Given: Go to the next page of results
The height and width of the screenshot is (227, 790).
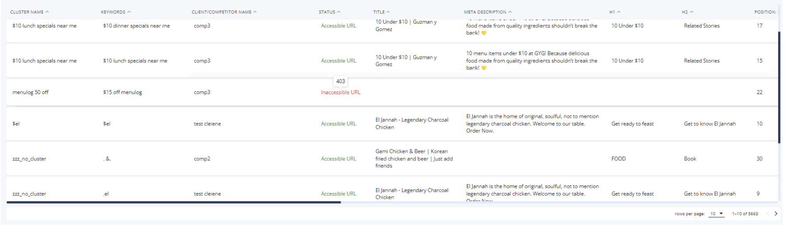Looking at the screenshot, I should (776, 214).
